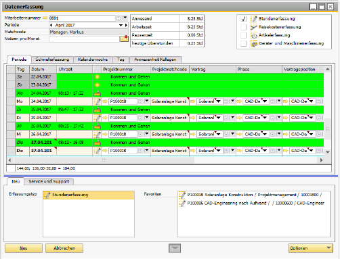Click the pencil entry icon for Mo 24.04.2017

(x=98, y=101)
